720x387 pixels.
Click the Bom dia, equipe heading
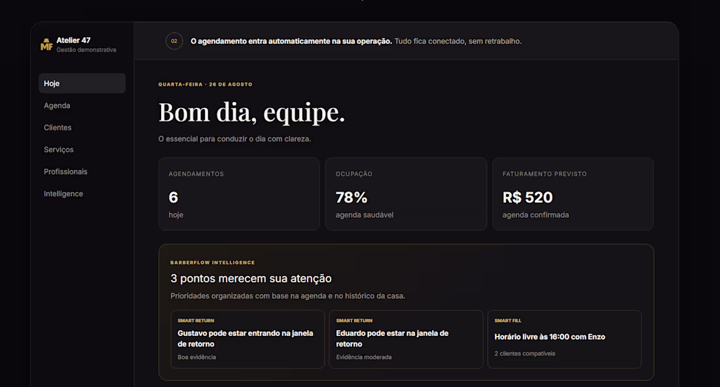point(251,112)
